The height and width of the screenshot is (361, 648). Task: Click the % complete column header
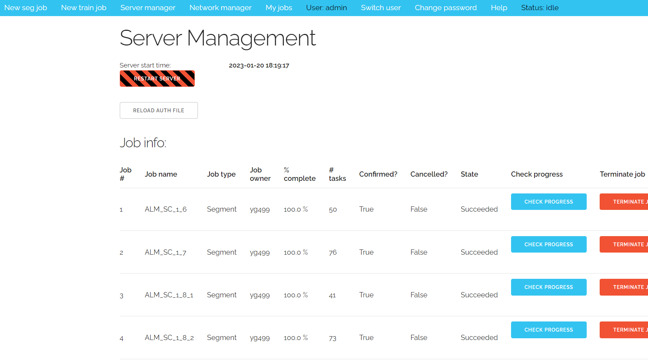click(x=299, y=174)
